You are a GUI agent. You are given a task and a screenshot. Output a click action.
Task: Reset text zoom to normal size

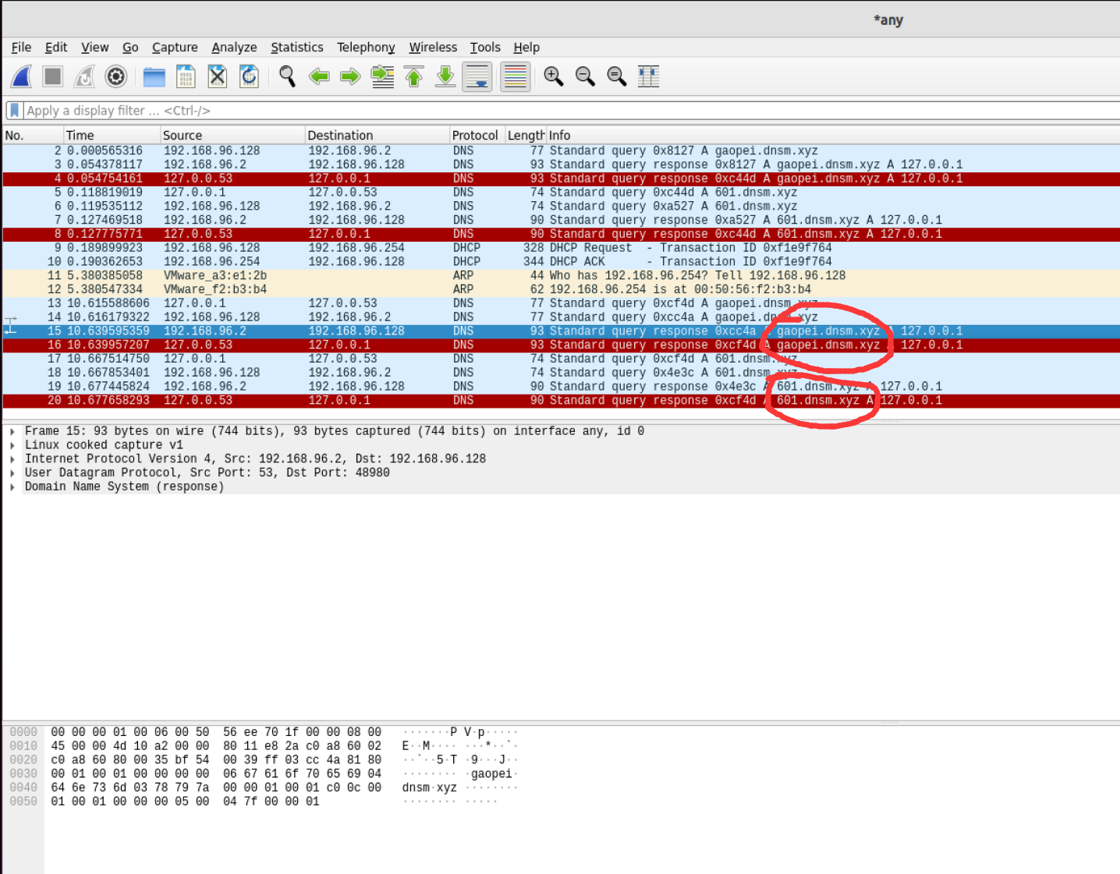[x=617, y=76]
